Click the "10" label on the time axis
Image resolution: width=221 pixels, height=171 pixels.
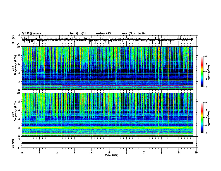tap(196, 153)
